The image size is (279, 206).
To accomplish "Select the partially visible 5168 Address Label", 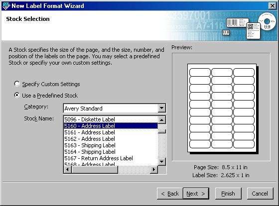I will 111,164.
